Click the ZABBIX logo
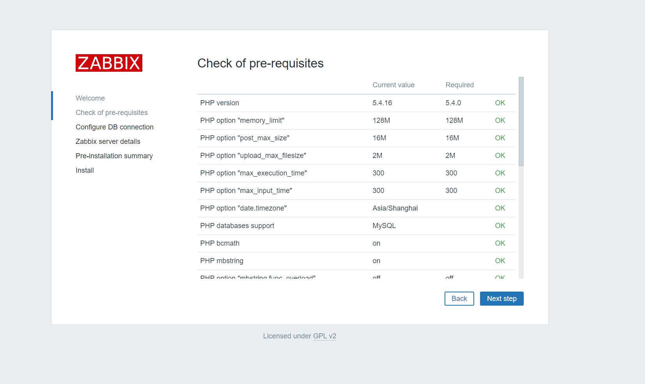645x384 pixels. tap(109, 63)
